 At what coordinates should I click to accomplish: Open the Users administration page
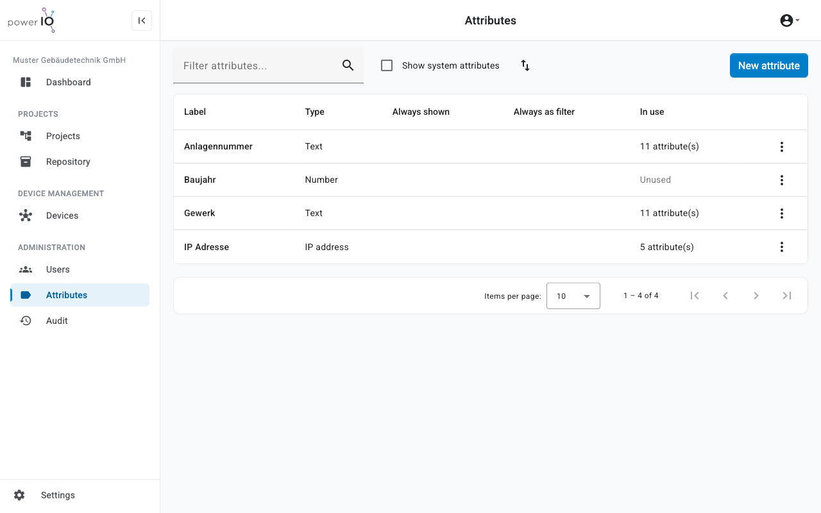coord(80,269)
